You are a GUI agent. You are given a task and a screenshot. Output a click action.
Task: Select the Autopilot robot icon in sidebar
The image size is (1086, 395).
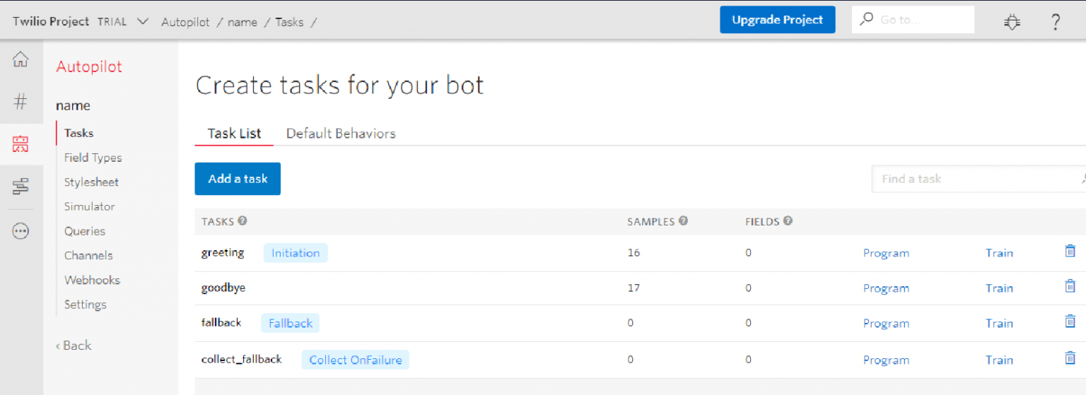[21, 145]
